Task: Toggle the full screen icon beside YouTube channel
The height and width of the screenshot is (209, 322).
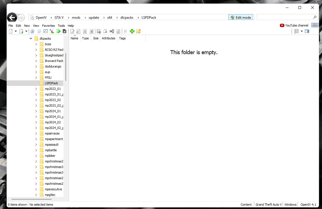Action: (314, 25)
